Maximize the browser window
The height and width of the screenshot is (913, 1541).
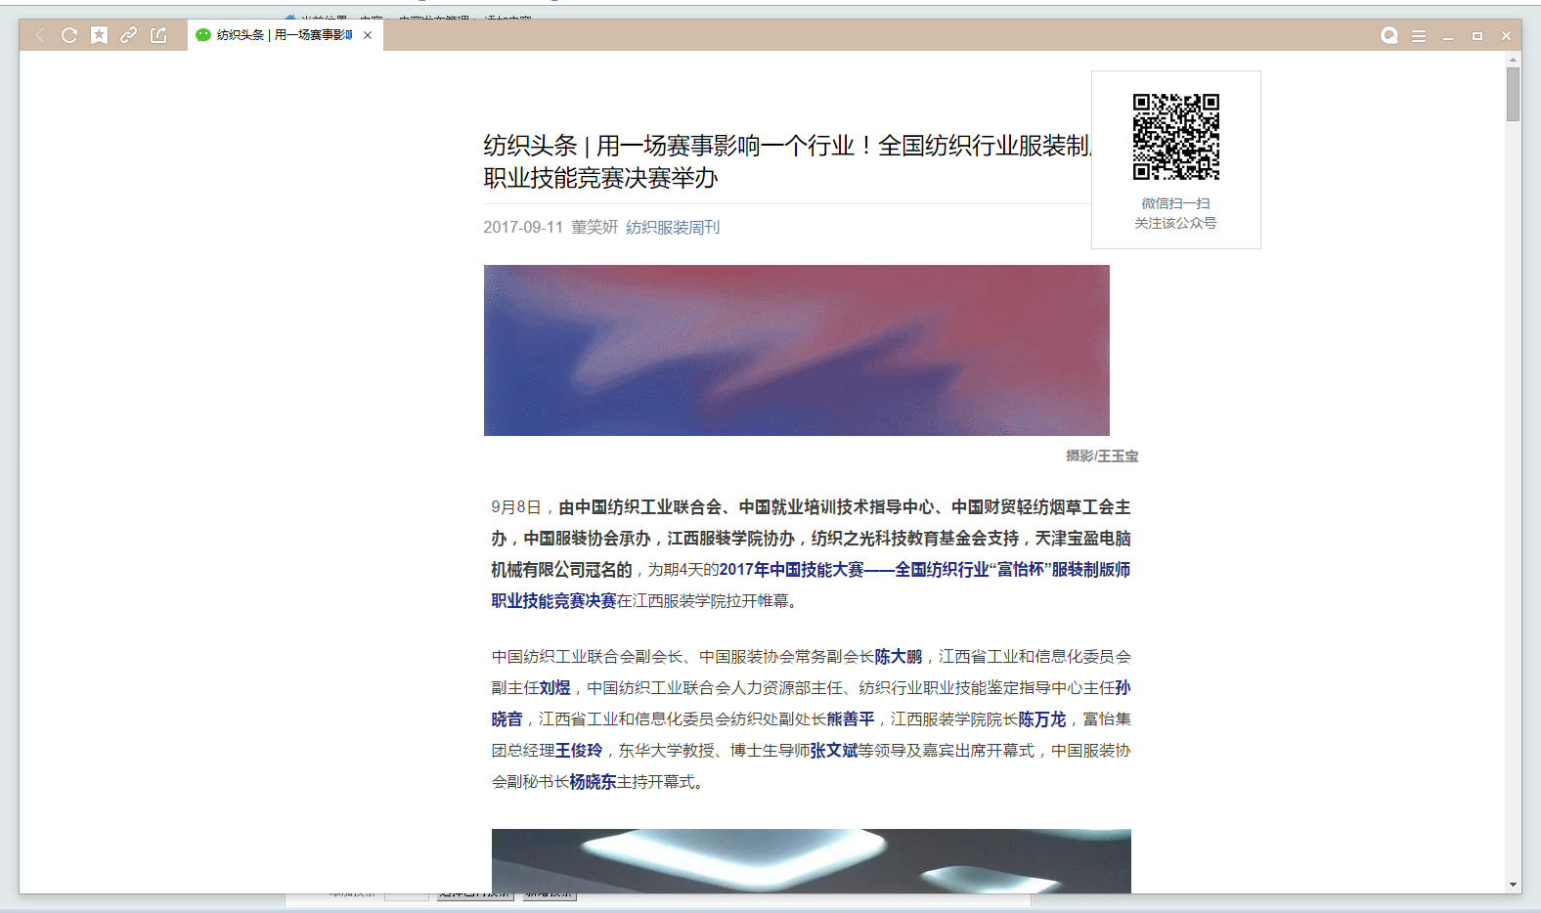click(x=1477, y=36)
